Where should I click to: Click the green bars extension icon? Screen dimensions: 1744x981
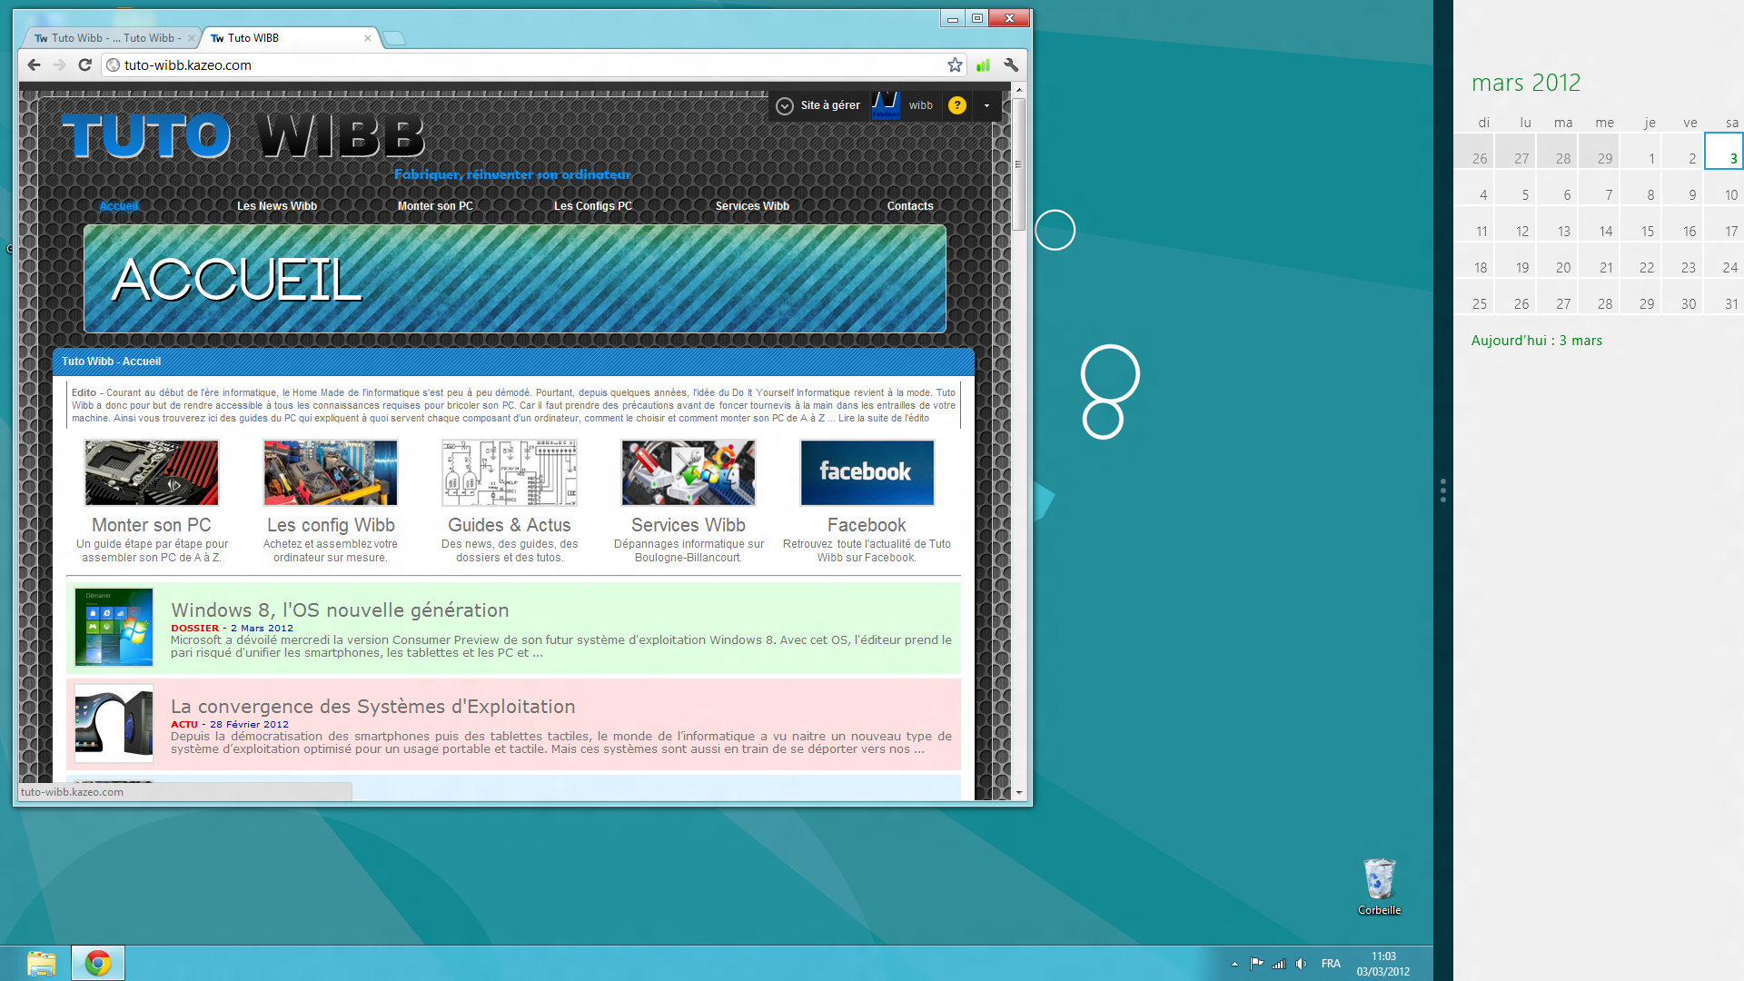(983, 64)
